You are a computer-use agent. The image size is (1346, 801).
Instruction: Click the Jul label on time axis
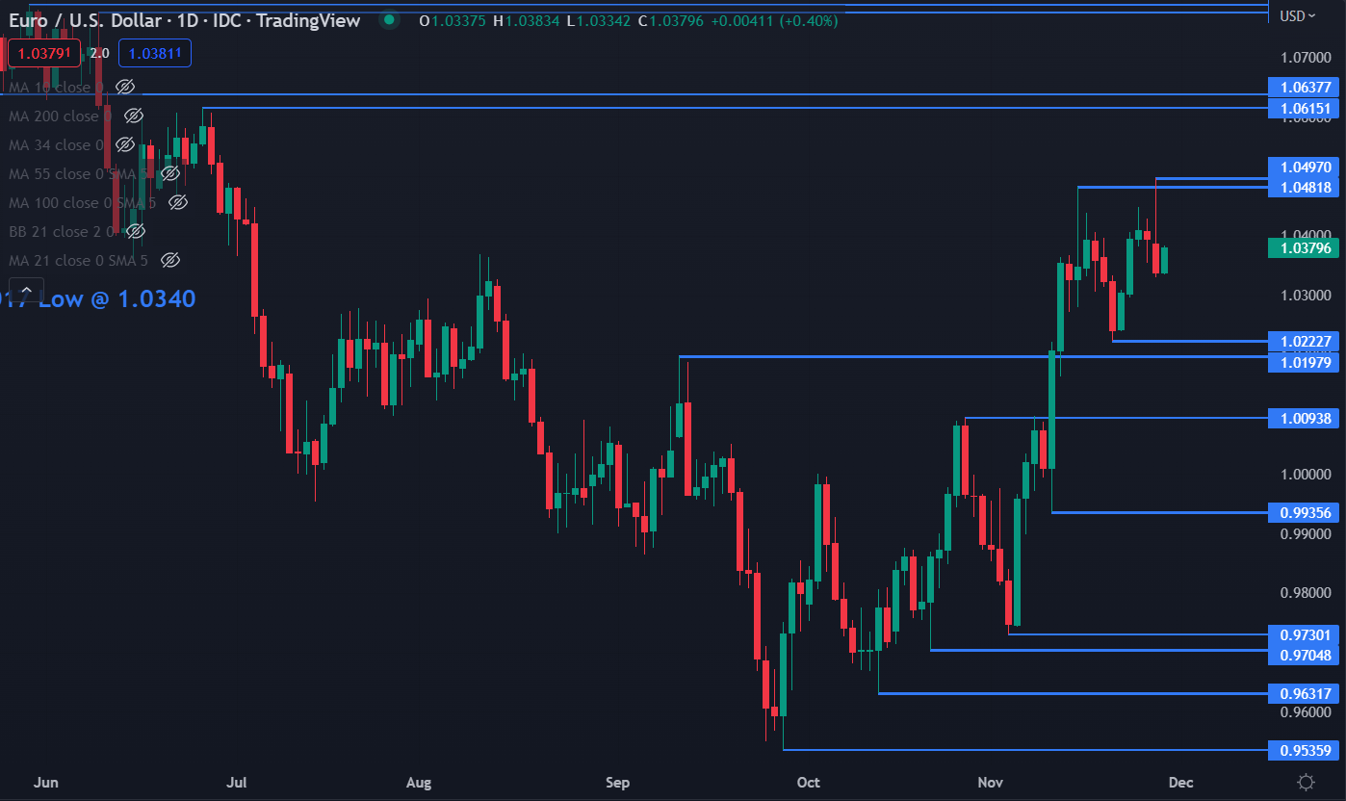[x=235, y=782]
